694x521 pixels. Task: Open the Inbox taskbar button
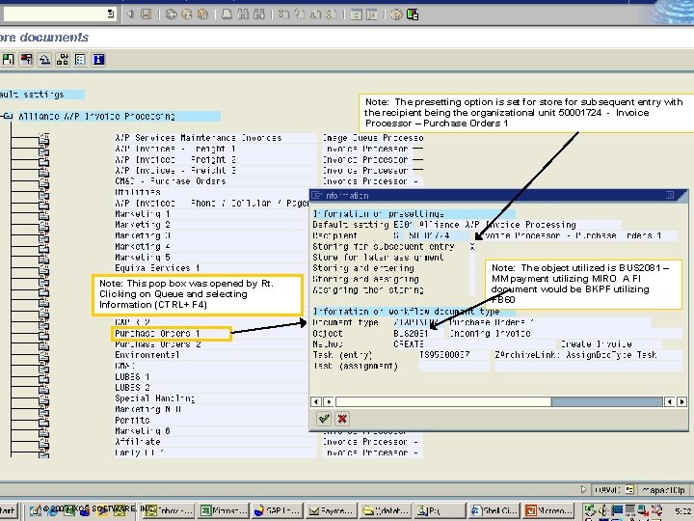click(170, 510)
